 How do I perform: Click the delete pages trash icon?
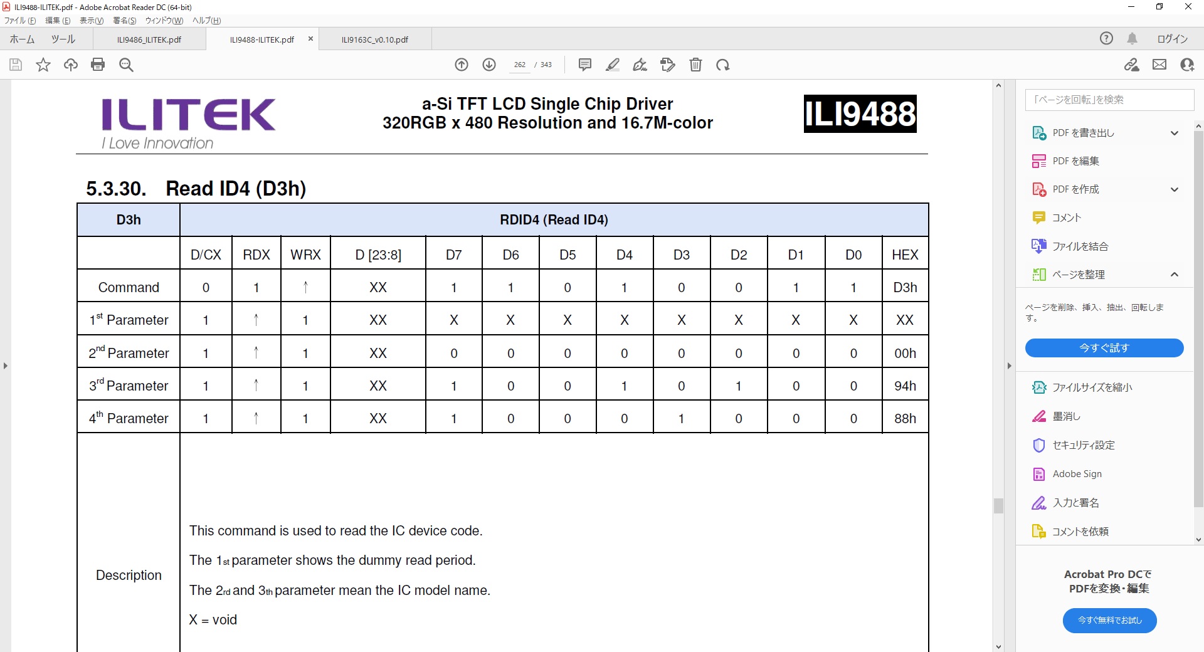pos(695,65)
